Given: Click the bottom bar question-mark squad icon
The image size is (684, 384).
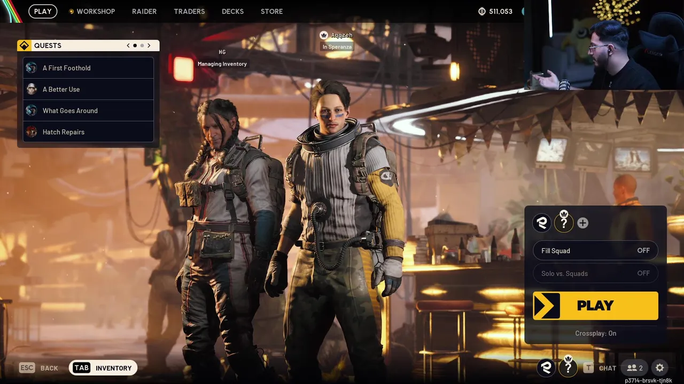Looking at the screenshot, I should (568, 367).
